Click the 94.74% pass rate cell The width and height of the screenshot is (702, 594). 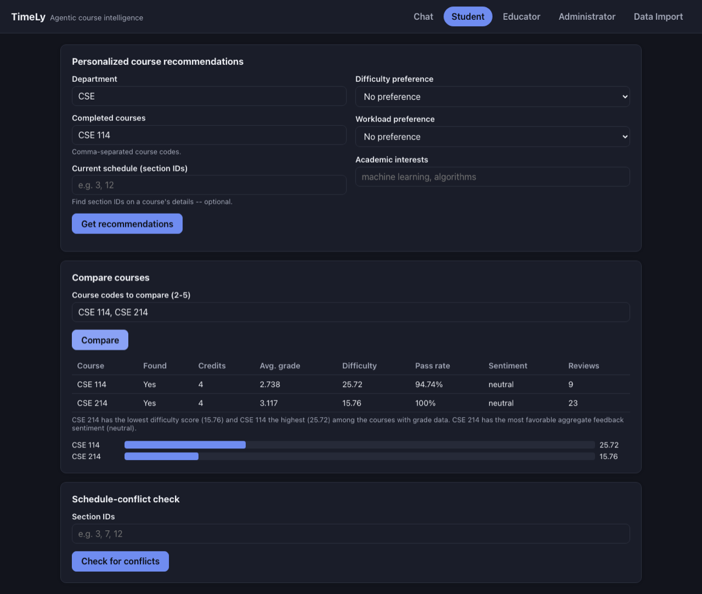point(429,384)
